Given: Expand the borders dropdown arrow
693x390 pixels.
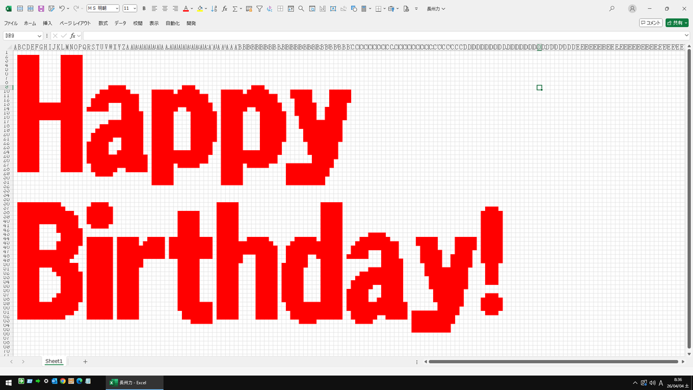Looking at the screenshot, I should (385, 9).
